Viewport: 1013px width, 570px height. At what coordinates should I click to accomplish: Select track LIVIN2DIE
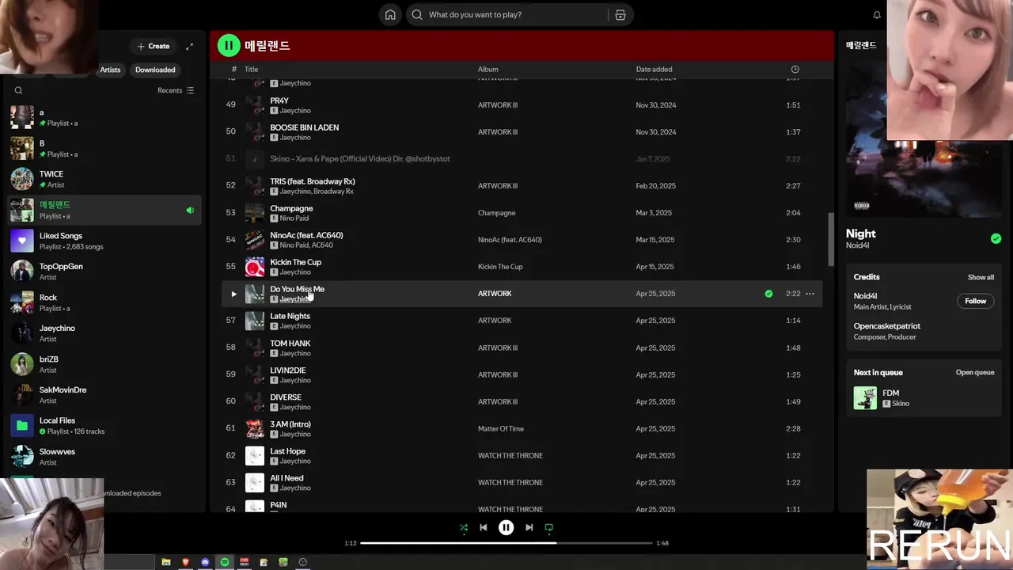coord(522,374)
